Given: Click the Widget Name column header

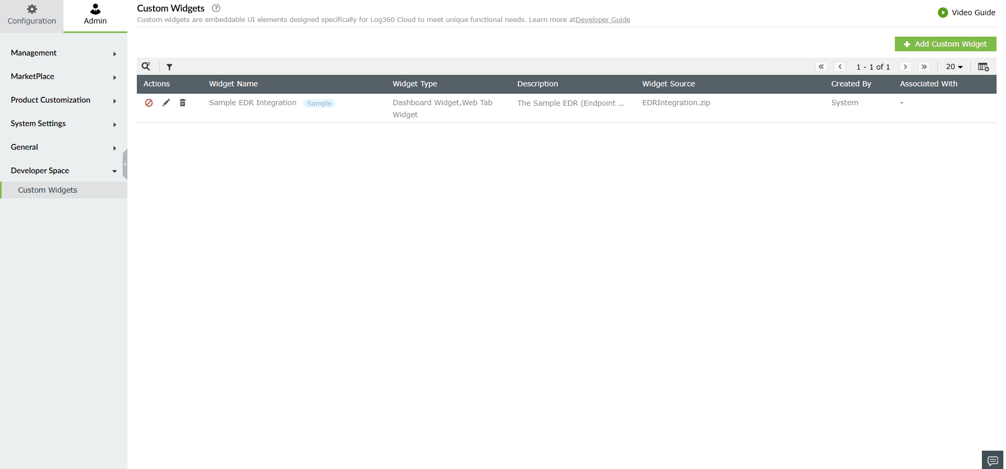Looking at the screenshot, I should point(233,84).
